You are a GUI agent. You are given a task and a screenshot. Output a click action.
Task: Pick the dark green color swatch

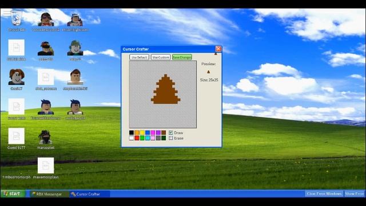pyautogui.click(x=164, y=138)
